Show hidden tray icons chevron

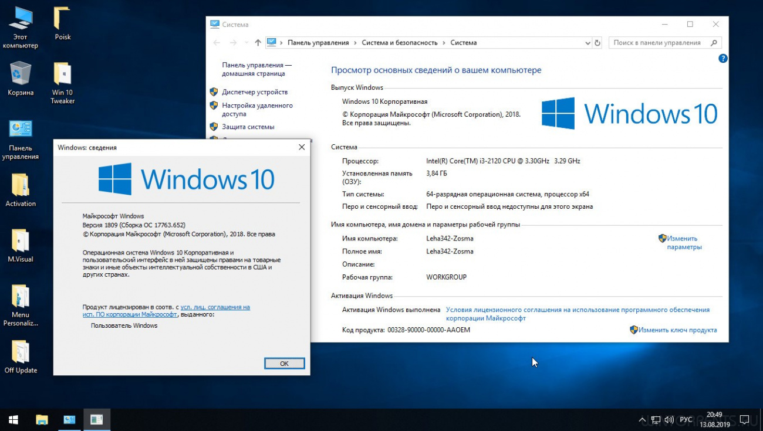coord(643,420)
